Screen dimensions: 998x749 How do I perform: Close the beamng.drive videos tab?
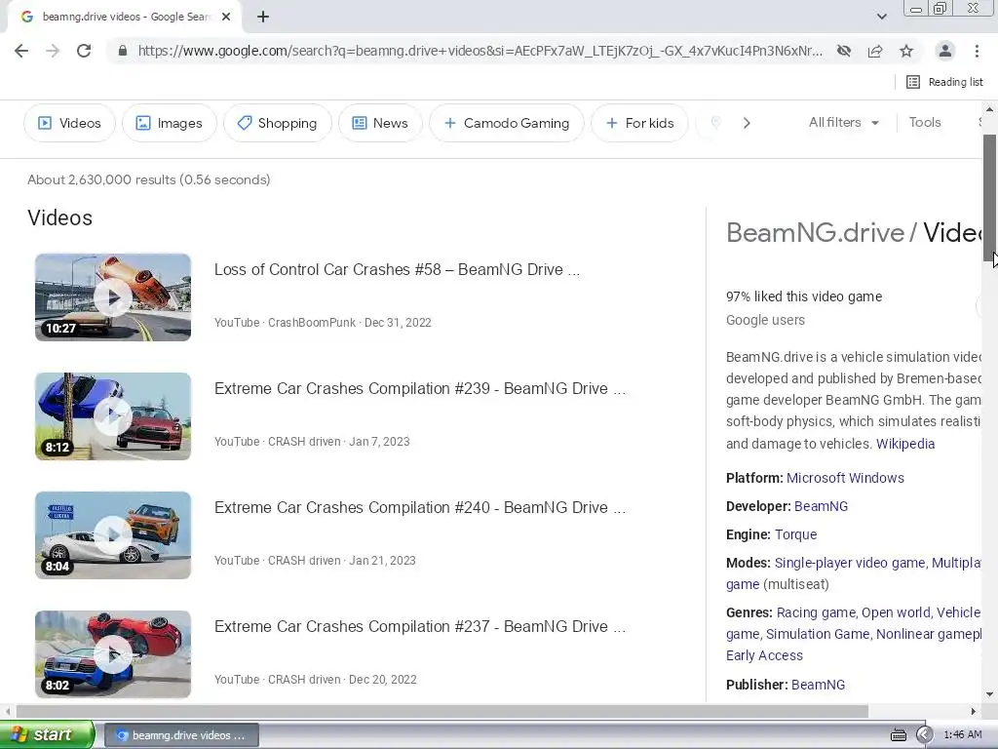(x=226, y=18)
